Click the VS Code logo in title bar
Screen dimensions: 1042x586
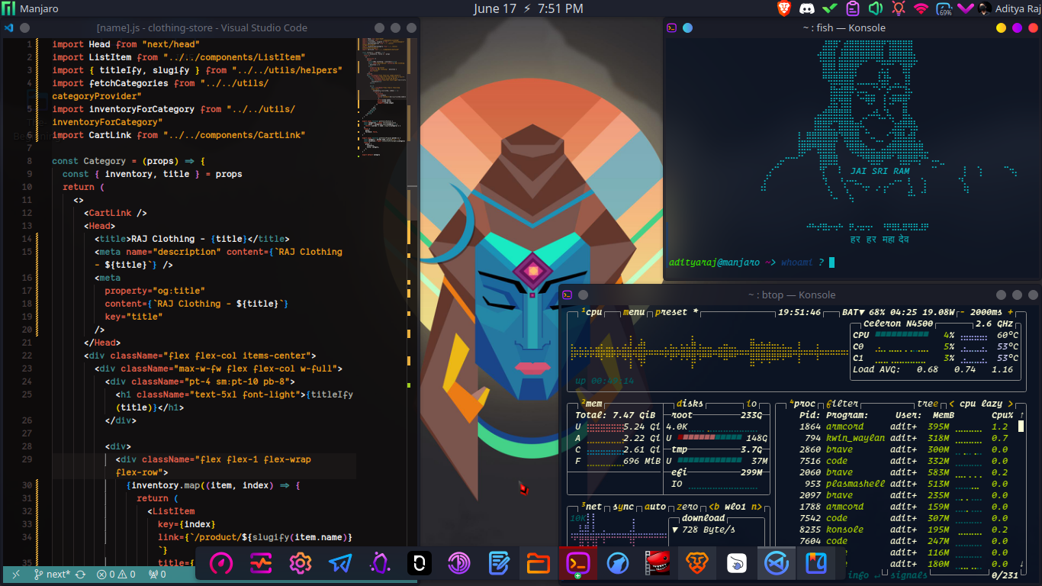click(9, 27)
